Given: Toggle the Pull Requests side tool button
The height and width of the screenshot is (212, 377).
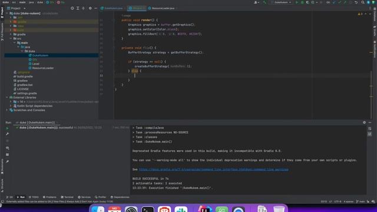Looking at the screenshot, I should pos(2,32).
